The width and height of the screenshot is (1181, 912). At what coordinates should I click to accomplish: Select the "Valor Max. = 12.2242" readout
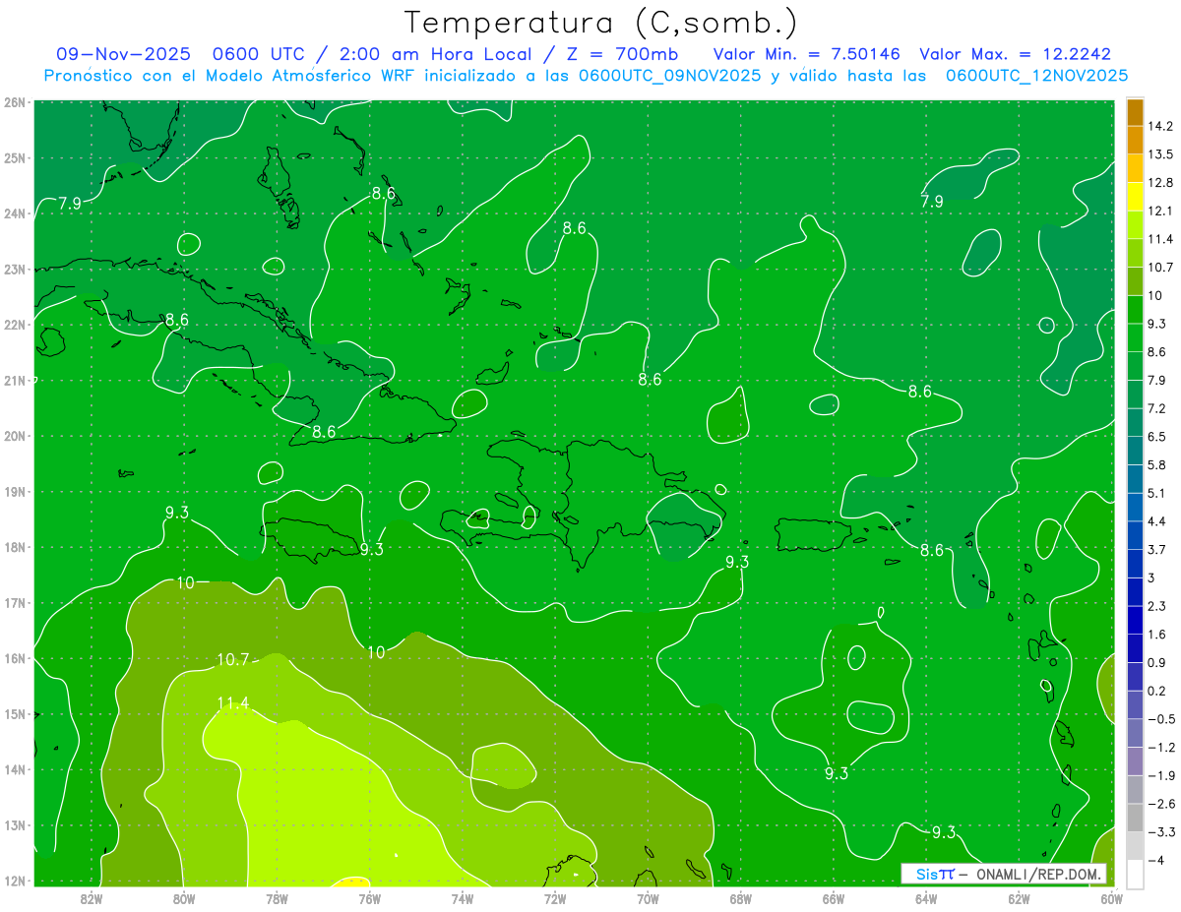[1015, 54]
